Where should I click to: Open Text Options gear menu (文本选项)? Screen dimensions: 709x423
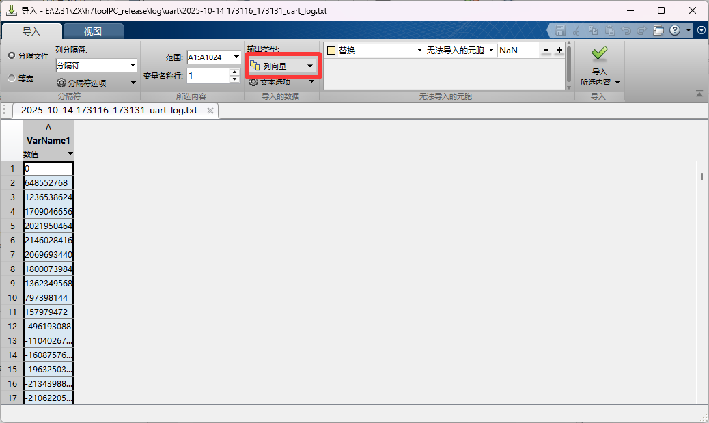(281, 82)
